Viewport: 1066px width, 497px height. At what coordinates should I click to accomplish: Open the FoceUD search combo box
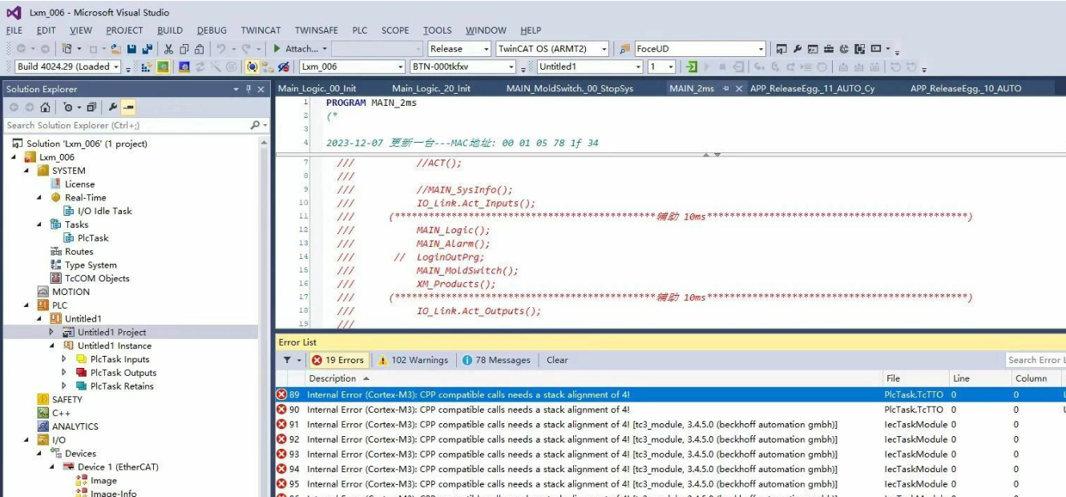(x=700, y=48)
